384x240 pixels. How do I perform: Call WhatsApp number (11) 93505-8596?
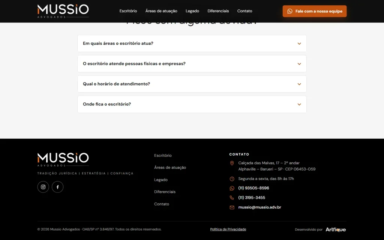[253, 188]
